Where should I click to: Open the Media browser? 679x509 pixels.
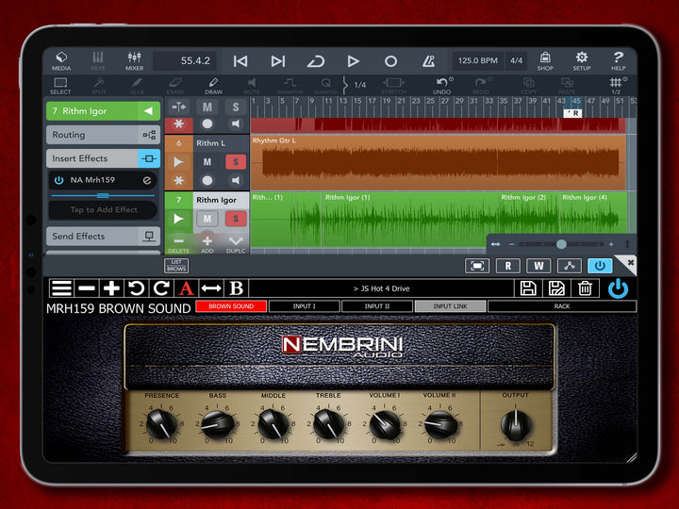tap(61, 61)
